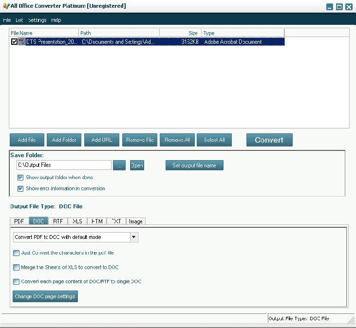The image size is (356, 328).
Task: Click the PDF file icon in the list row
Action: coord(22,42)
